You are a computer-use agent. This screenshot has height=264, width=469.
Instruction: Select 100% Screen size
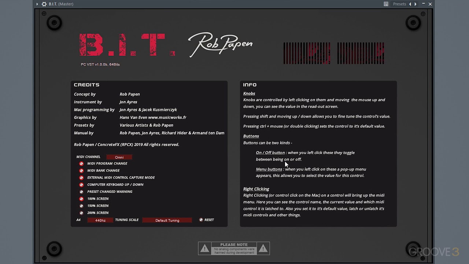[x=81, y=199]
